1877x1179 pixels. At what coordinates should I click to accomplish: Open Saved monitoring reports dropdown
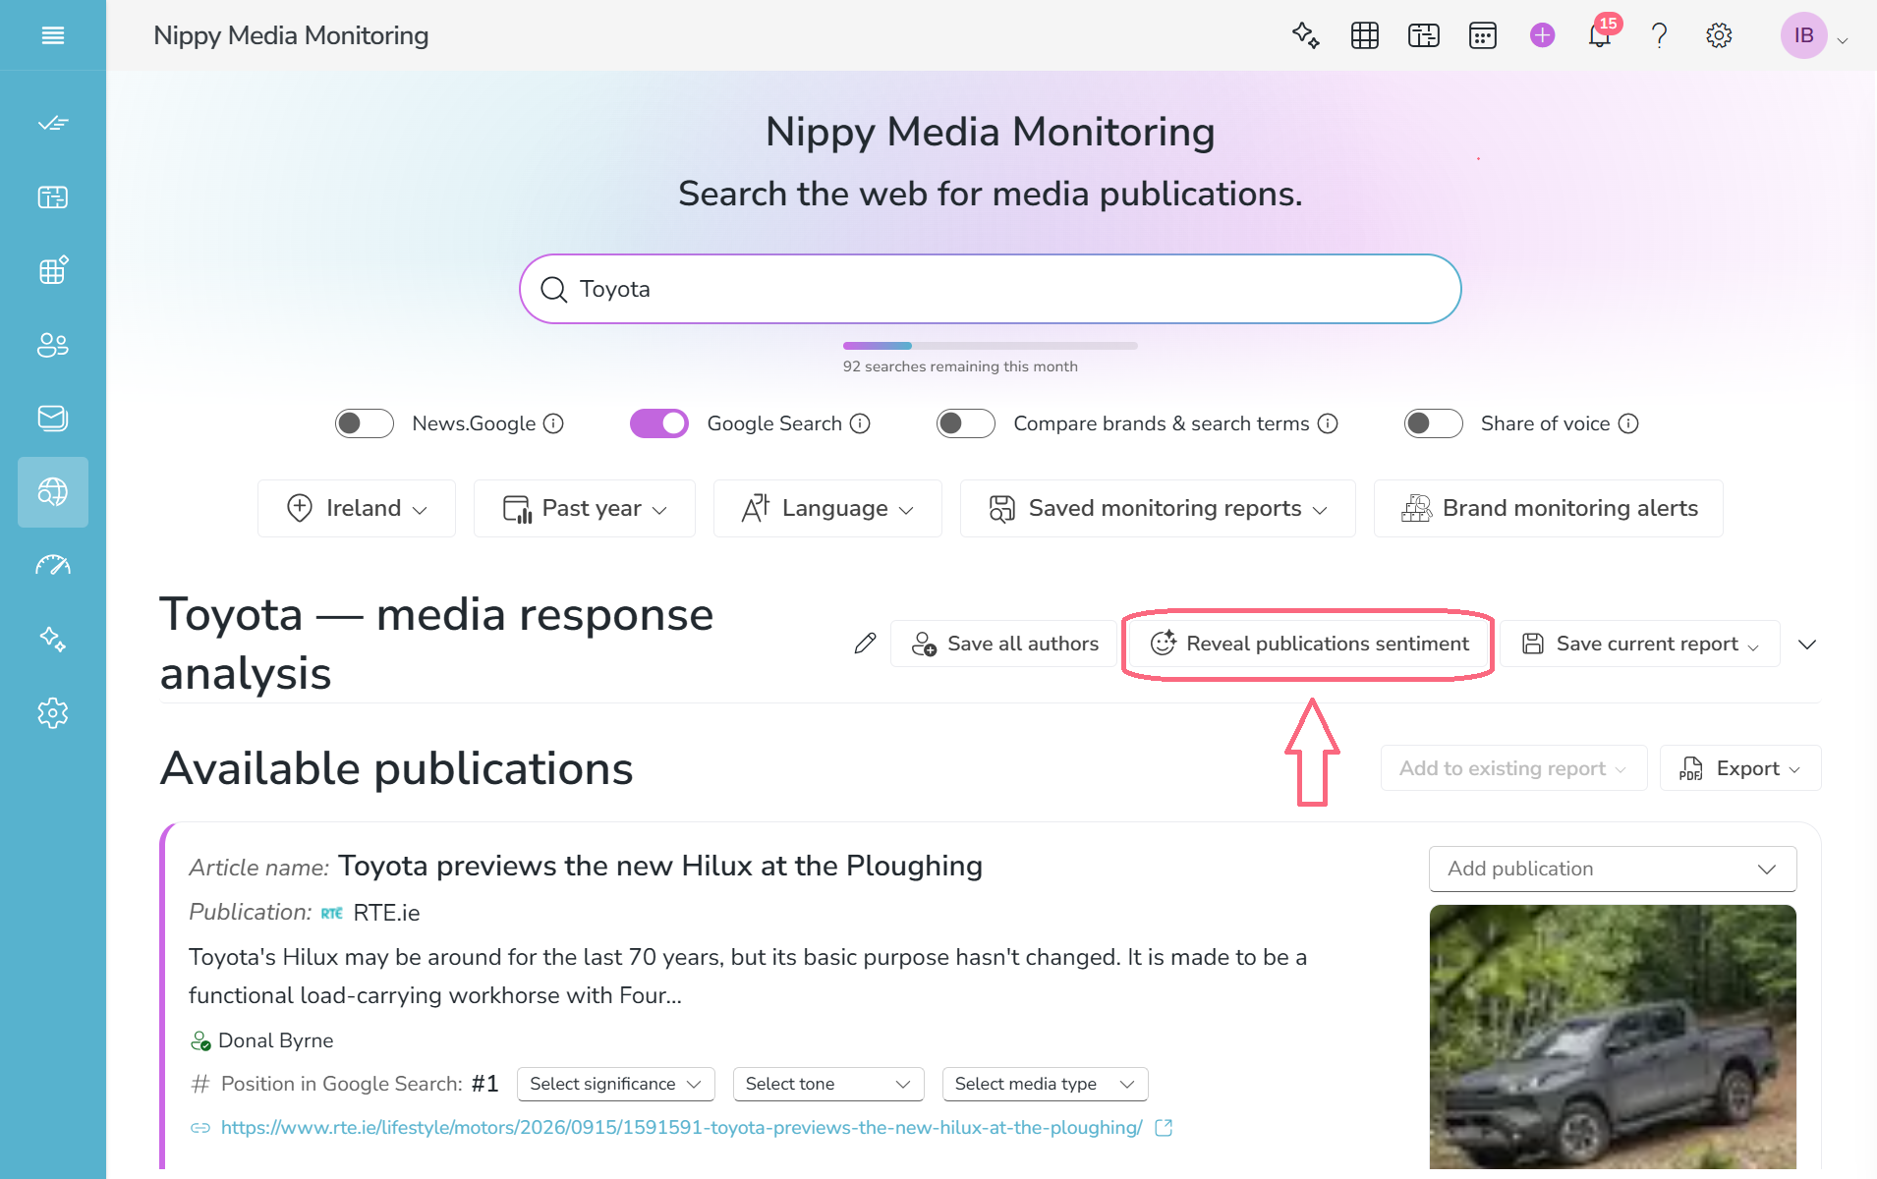(x=1158, y=508)
